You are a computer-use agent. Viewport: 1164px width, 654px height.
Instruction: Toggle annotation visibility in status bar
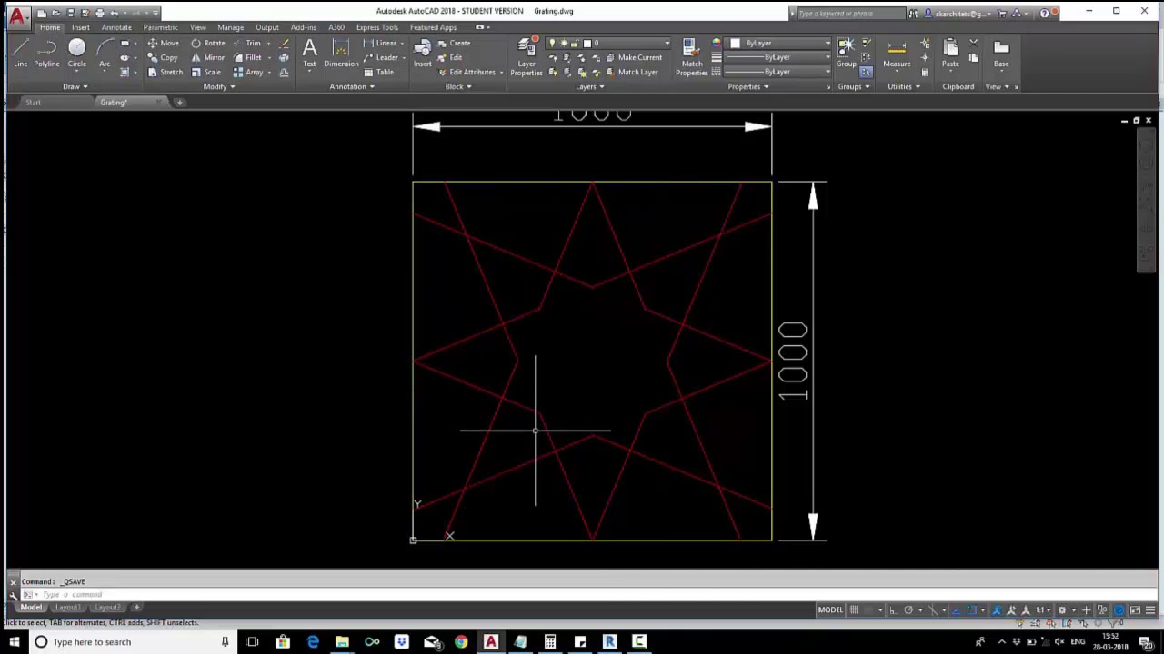tap(997, 609)
